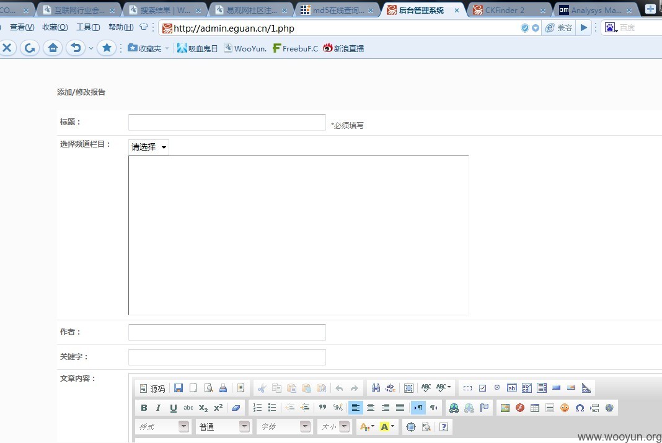662x443 pixels.
Task: Expand the 样式 style dropdown
Action: click(x=162, y=426)
